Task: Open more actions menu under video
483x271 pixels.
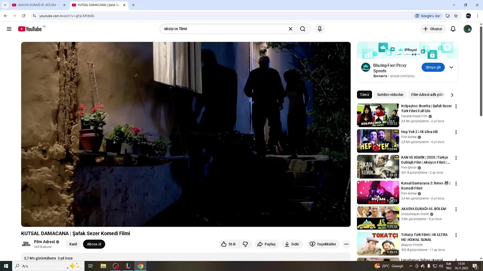Action: pos(346,244)
